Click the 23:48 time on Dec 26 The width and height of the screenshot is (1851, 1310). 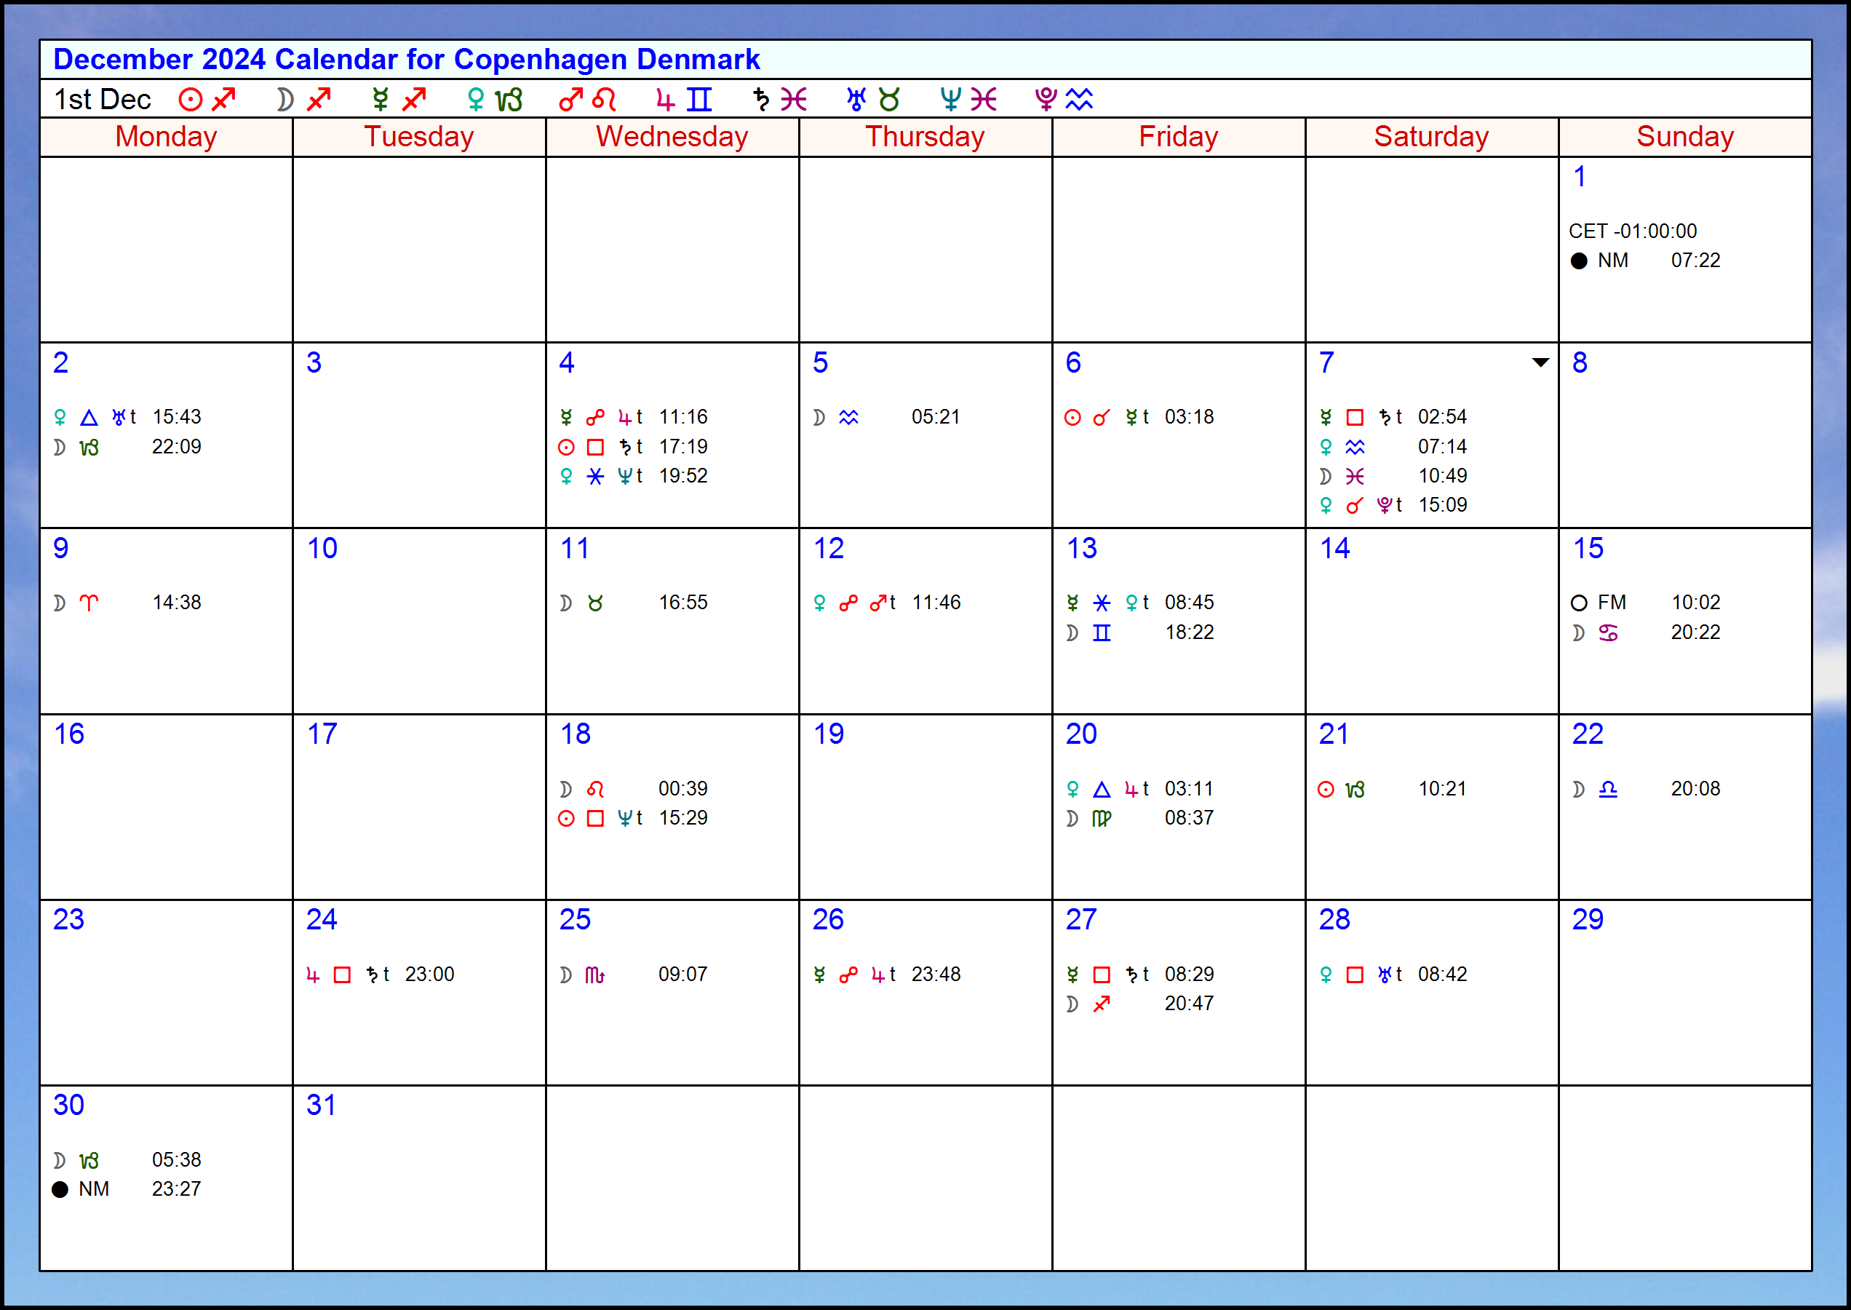point(936,974)
